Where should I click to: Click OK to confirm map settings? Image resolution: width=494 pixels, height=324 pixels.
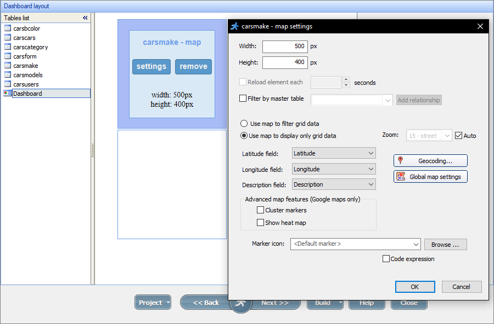click(x=415, y=286)
